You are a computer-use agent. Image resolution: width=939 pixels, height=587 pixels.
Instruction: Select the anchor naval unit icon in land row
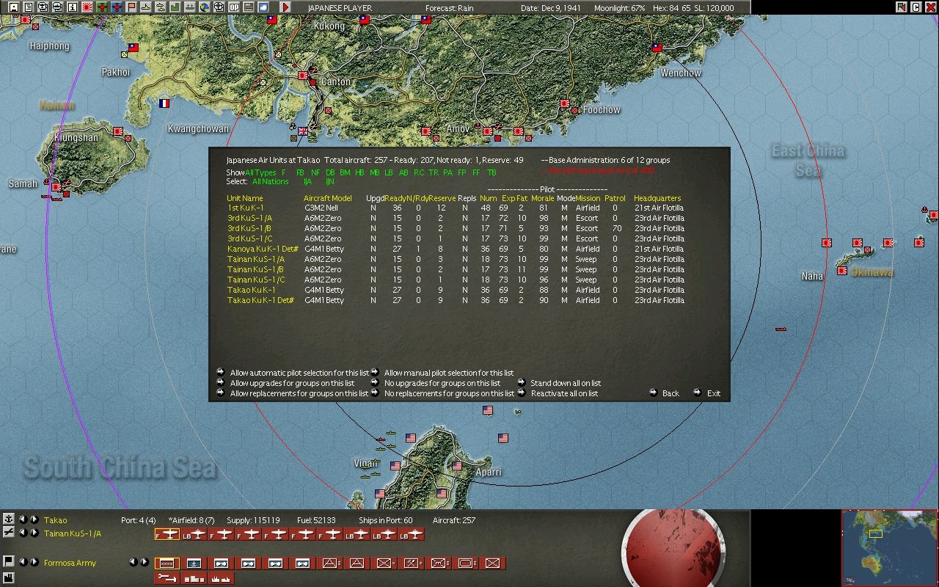(194, 564)
